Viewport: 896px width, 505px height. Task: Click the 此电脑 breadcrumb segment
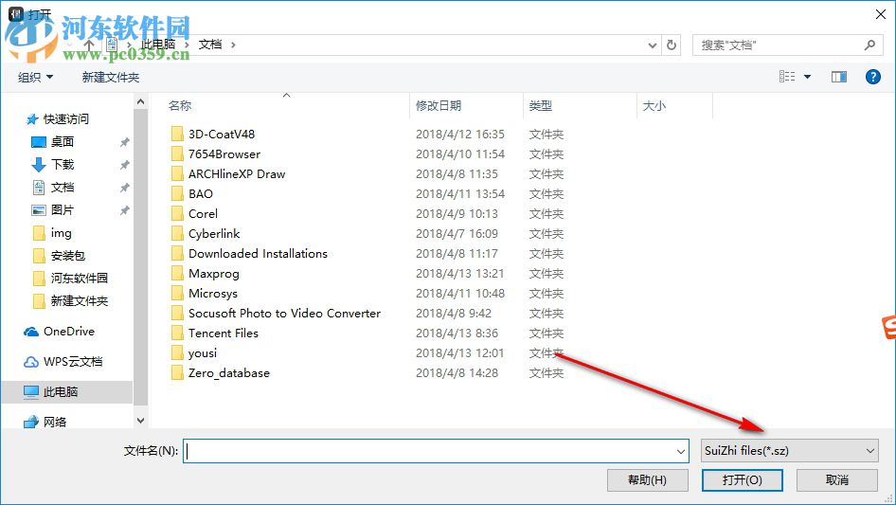coord(158,45)
